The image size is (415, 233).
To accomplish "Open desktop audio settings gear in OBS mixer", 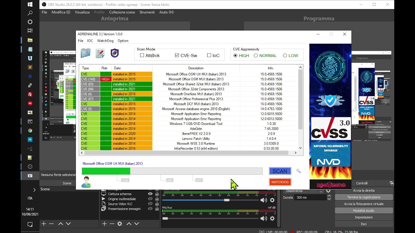I will (x=272, y=200).
